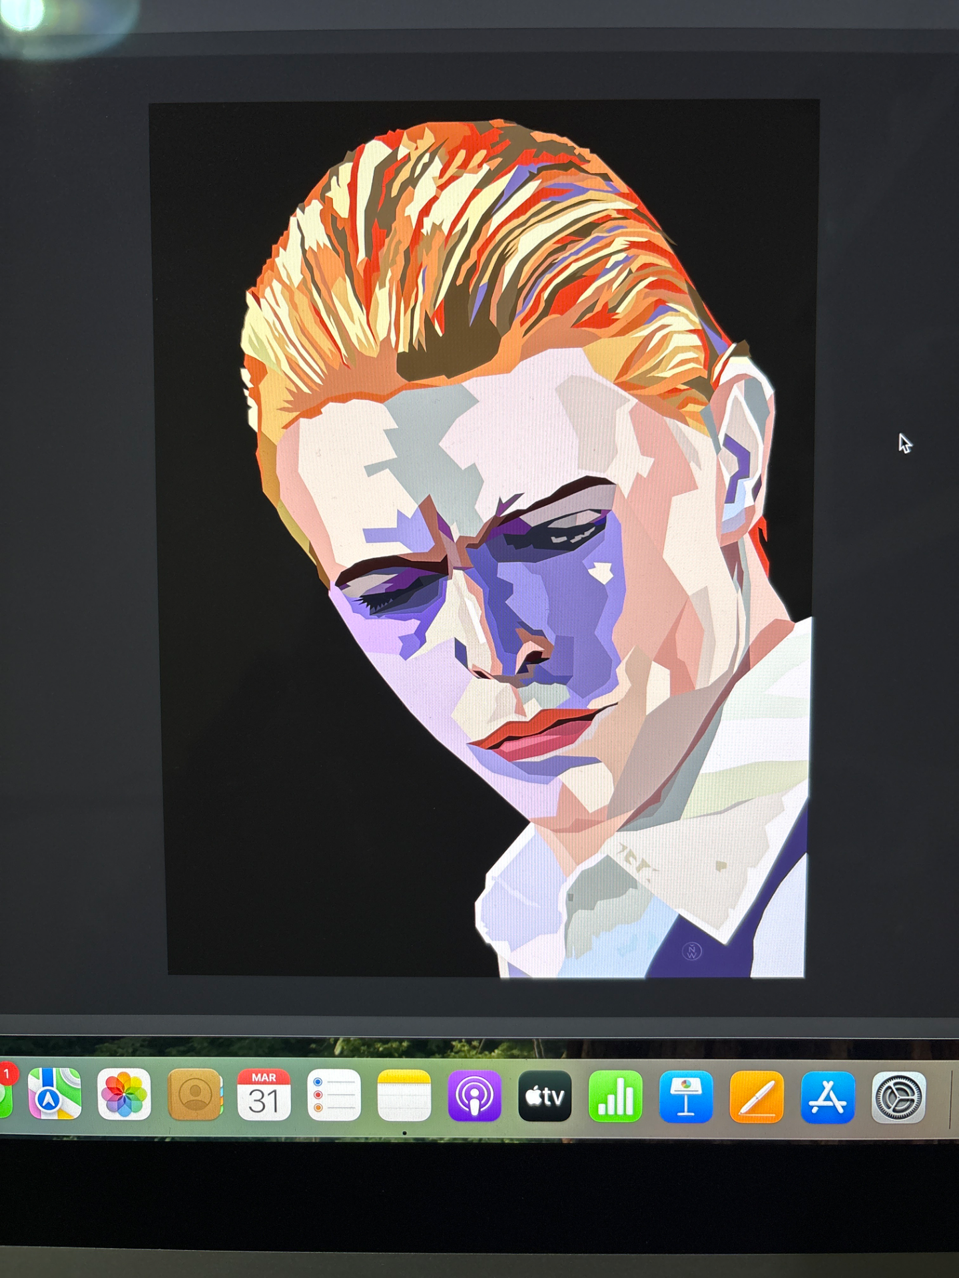Launch the Photos app
Image resolution: width=959 pixels, height=1278 pixels.
point(124,1095)
